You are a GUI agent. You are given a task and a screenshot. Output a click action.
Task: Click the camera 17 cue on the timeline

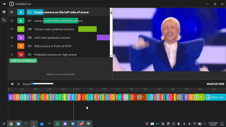[x=139, y=97]
